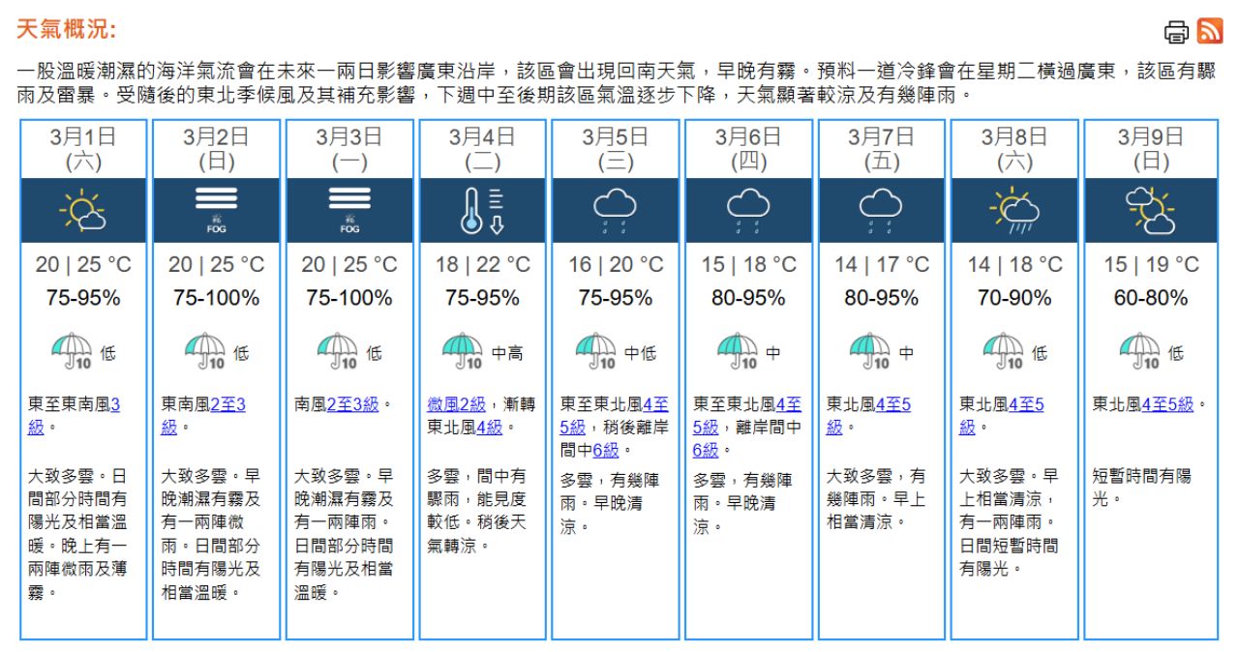Image resolution: width=1239 pixels, height=652 pixels.
Task: Open the orange RSS feed icon
Action: click(x=1210, y=31)
